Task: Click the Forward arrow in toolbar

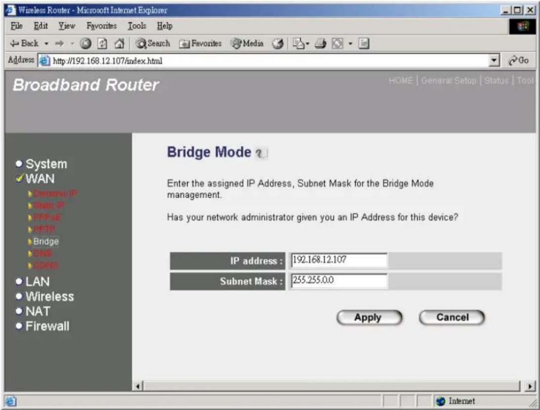Action: pyautogui.click(x=59, y=44)
